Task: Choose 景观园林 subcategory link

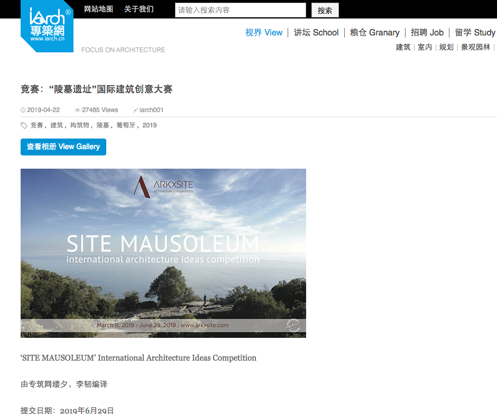Action: tap(475, 47)
